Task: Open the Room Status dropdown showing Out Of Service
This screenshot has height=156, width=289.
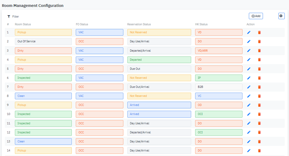Action: (x=43, y=41)
